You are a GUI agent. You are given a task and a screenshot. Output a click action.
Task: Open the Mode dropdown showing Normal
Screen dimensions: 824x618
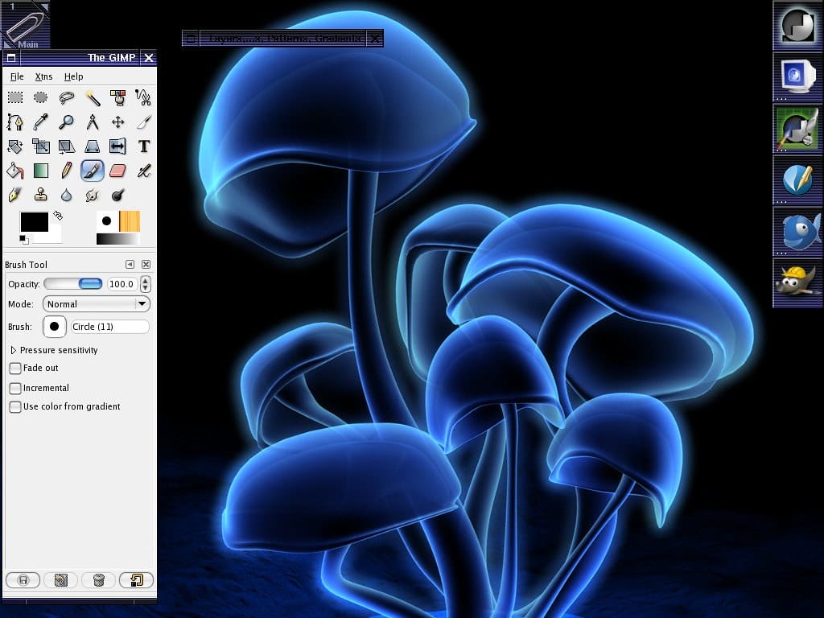pyautogui.click(x=97, y=303)
